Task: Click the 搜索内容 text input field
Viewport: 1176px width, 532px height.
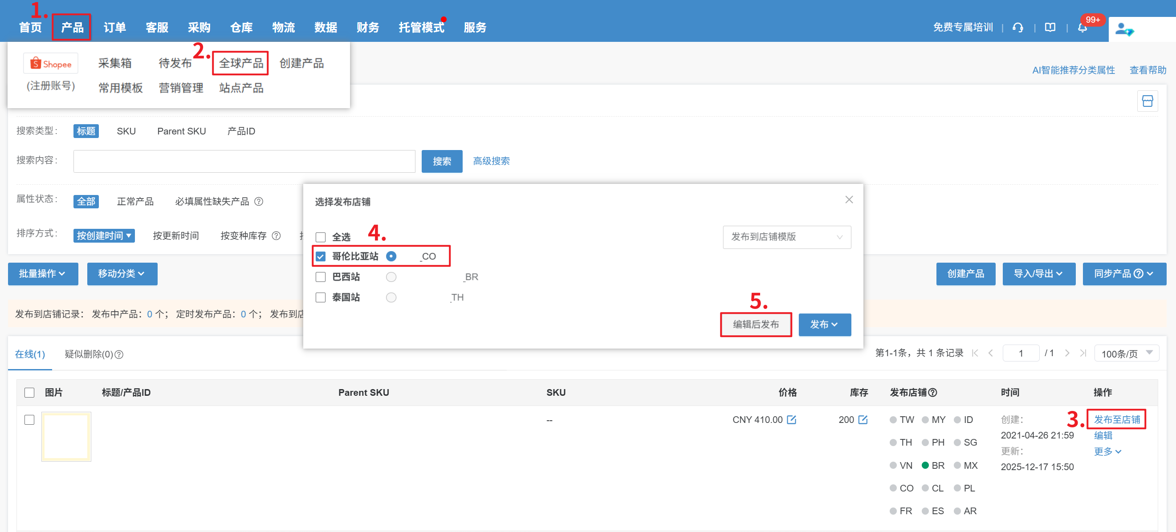Action: click(x=244, y=161)
